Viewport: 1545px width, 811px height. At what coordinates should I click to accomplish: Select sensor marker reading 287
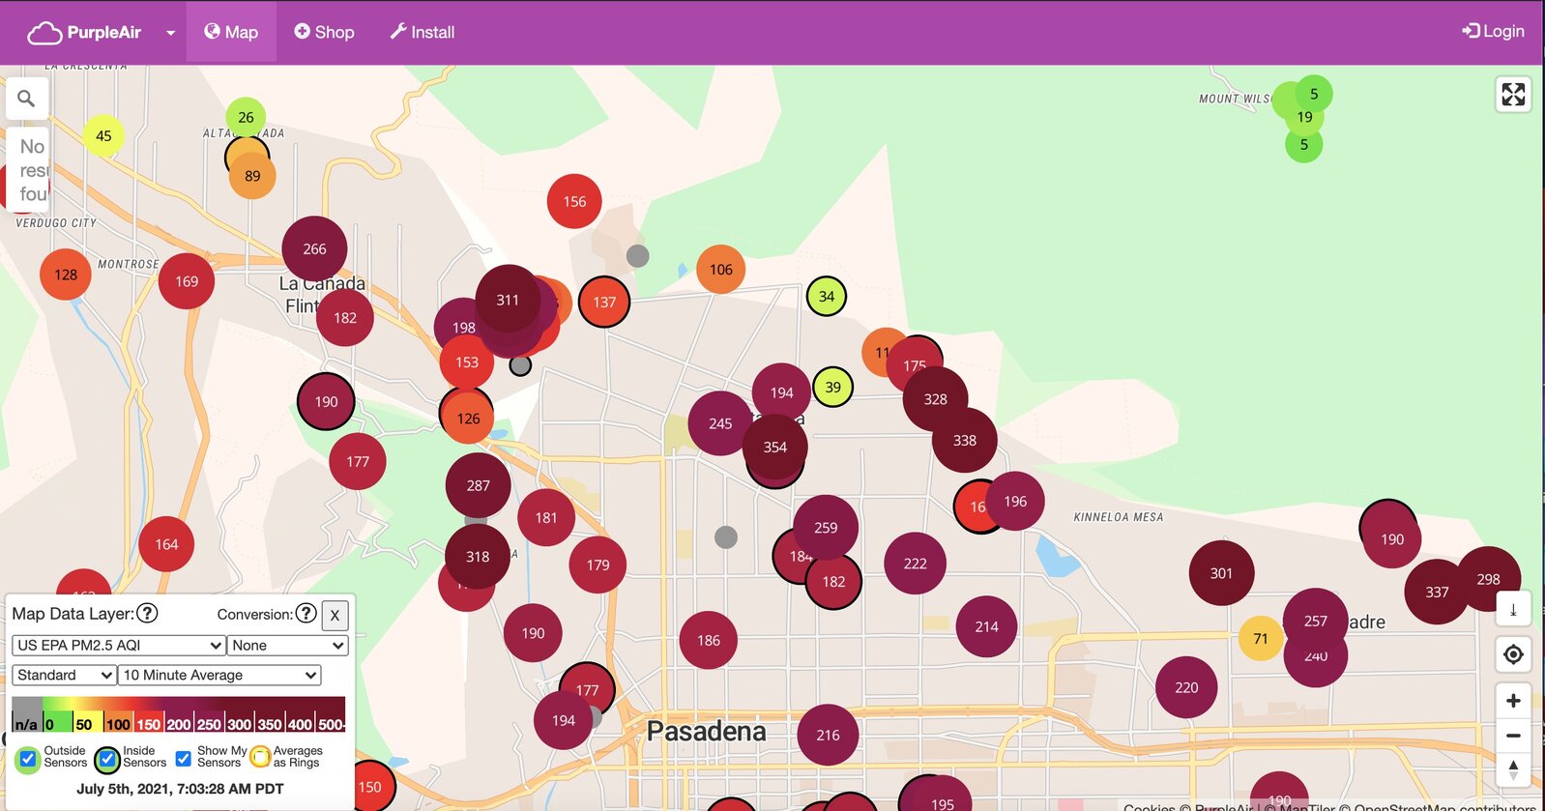click(479, 485)
